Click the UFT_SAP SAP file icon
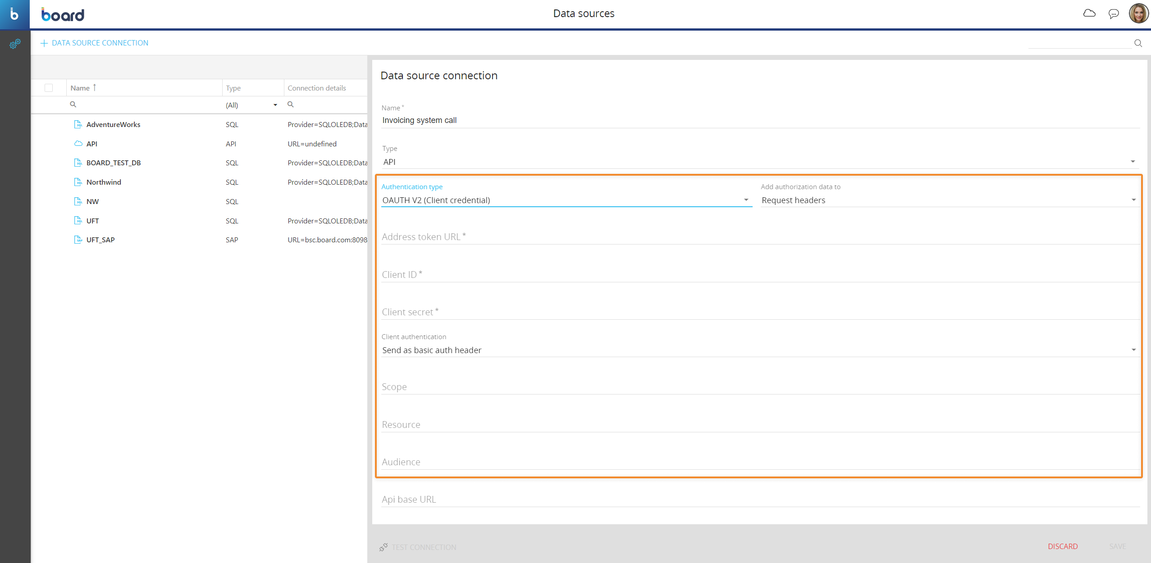The image size is (1151, 563). (78, 240)
